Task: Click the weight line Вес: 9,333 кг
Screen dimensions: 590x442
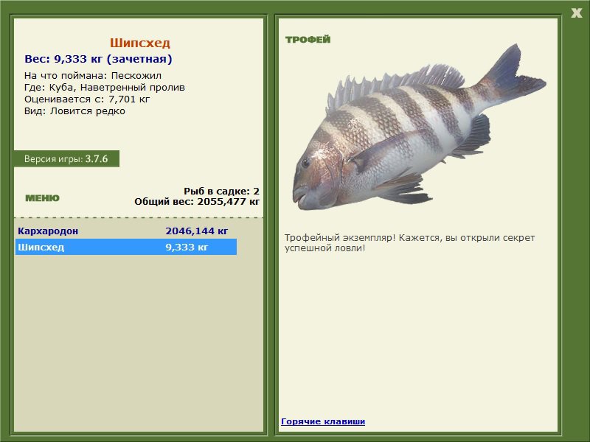Action: (x=98, y=59)
